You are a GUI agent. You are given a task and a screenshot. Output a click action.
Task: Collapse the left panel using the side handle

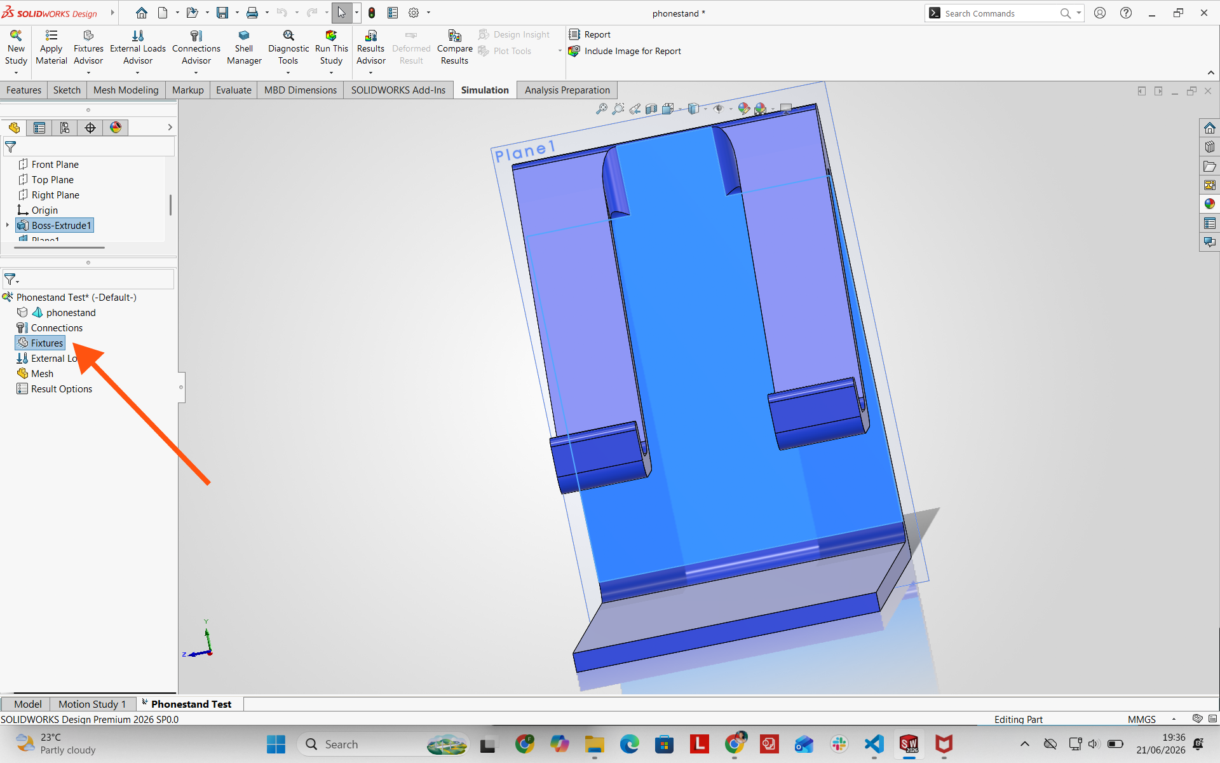tap(181, 387)
